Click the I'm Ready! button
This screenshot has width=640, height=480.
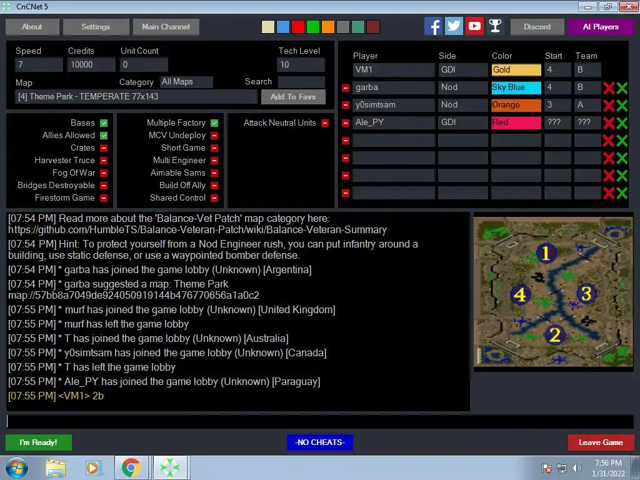tap(39, 442)
